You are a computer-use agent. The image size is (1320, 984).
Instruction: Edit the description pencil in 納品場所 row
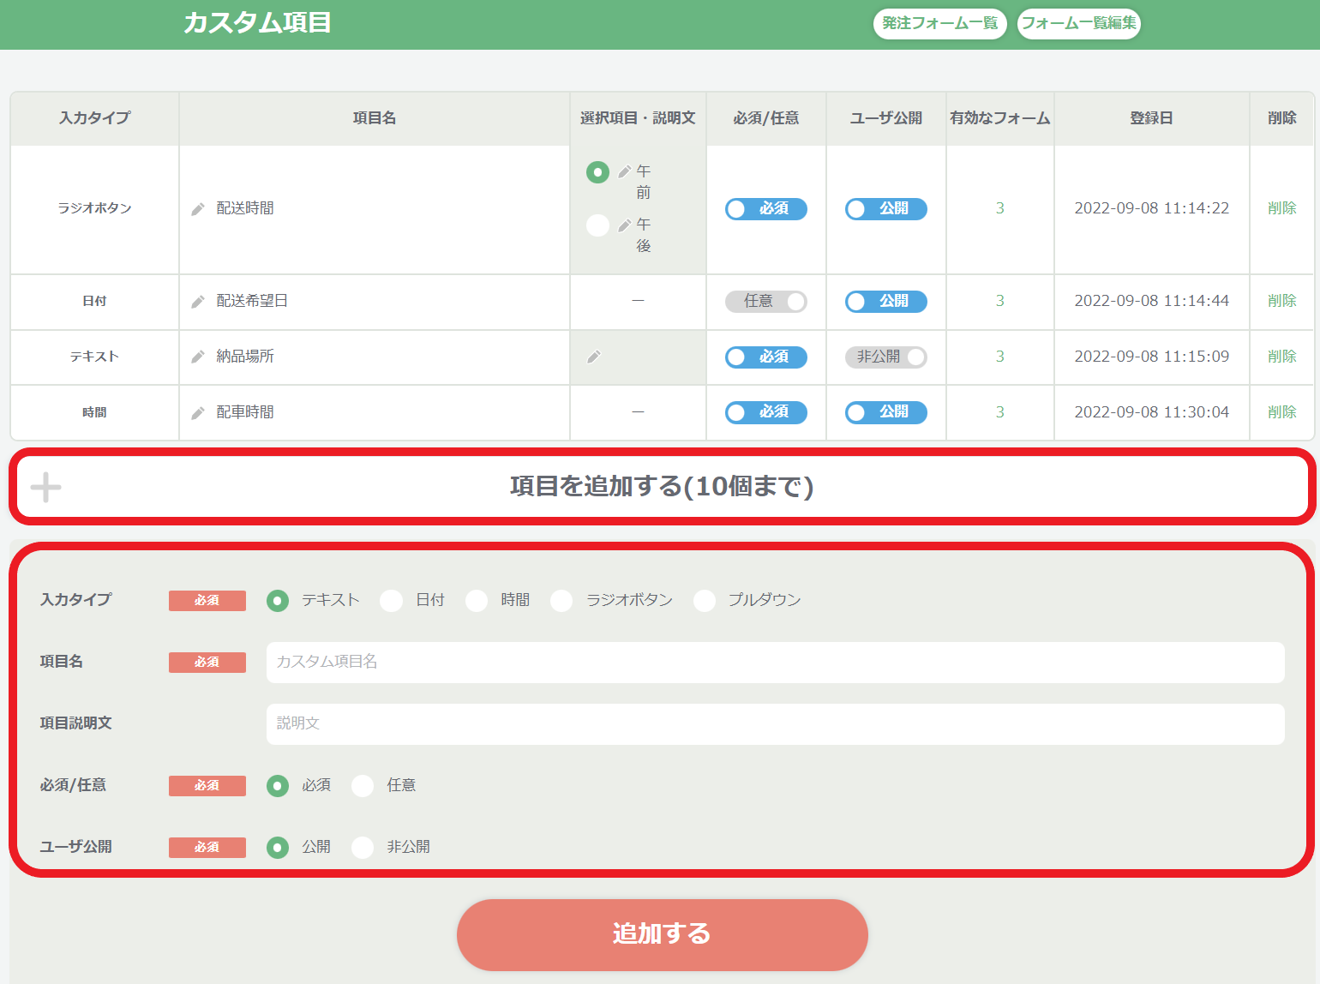[594, 357]
